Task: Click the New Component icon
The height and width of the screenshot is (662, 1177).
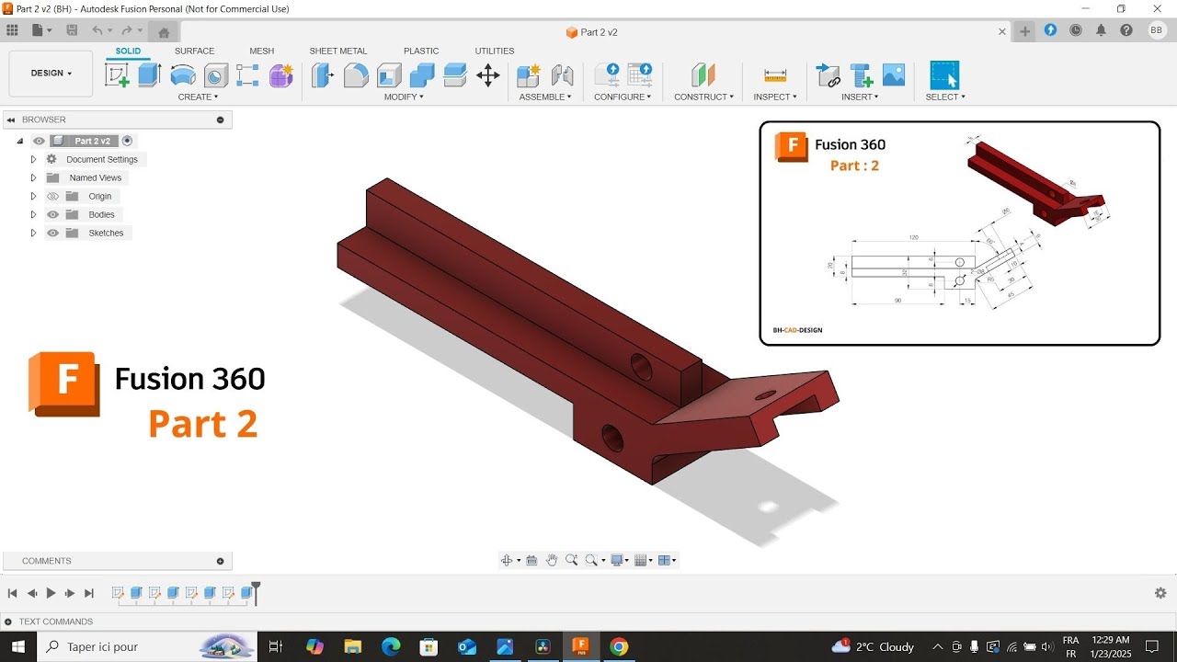Action: point(529,75)
